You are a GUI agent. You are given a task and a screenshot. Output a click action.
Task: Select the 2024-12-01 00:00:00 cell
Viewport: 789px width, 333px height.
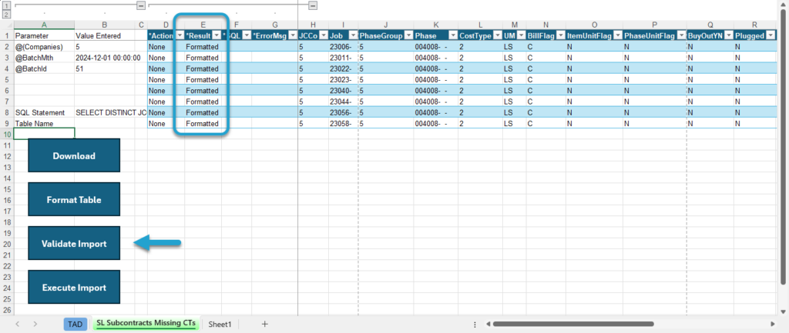(x=104, y=58)
